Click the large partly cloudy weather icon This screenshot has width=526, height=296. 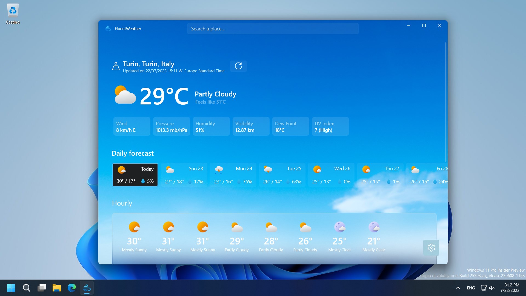click(125, 95)
